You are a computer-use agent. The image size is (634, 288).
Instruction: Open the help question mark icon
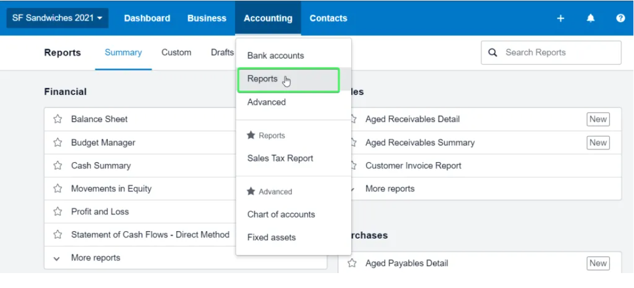[x=620, y=18]
